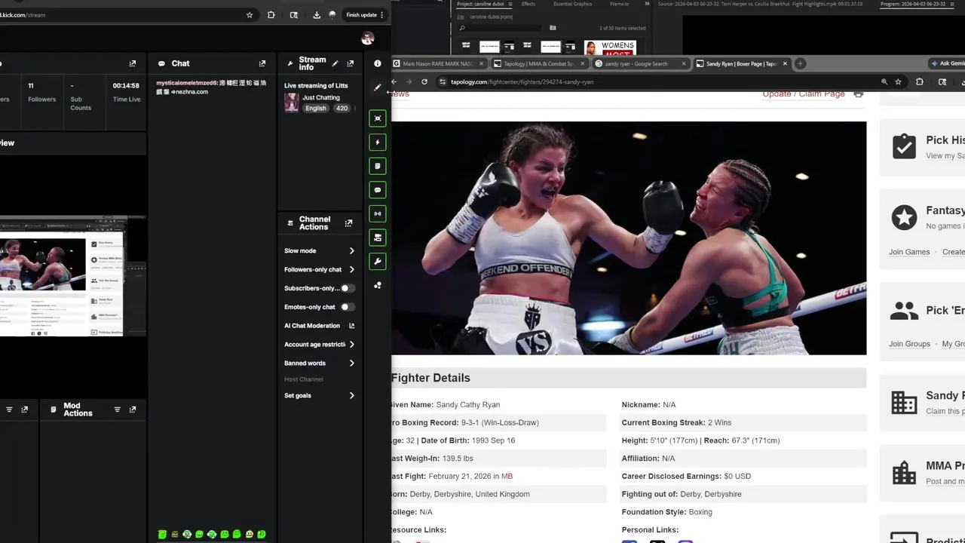The height and width of the screenshot is (543, 965).
Task: Click the Ask Gemini button
Action: click(948, 63)
